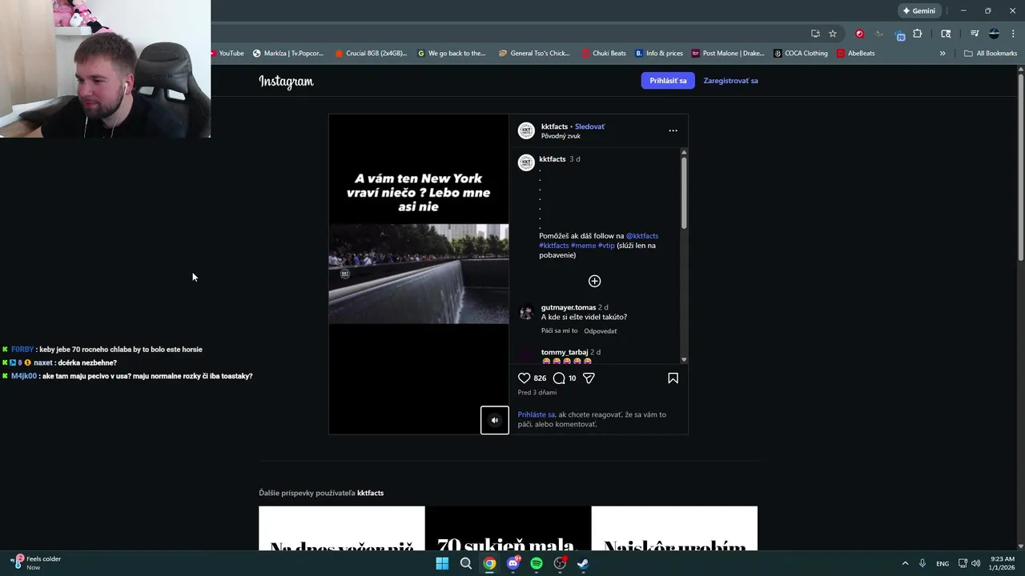
Task: Open the #meme hashtag
Action: tap(583, 246)
